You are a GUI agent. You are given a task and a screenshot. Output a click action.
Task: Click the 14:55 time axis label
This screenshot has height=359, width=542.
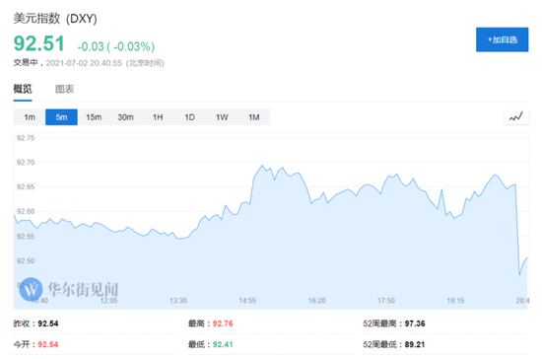[247, 301]
